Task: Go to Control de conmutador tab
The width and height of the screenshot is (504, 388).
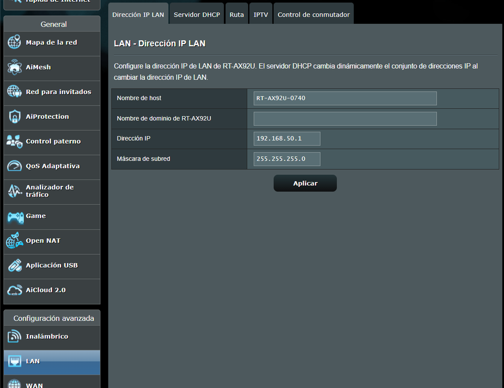Action: pos(313,15)
